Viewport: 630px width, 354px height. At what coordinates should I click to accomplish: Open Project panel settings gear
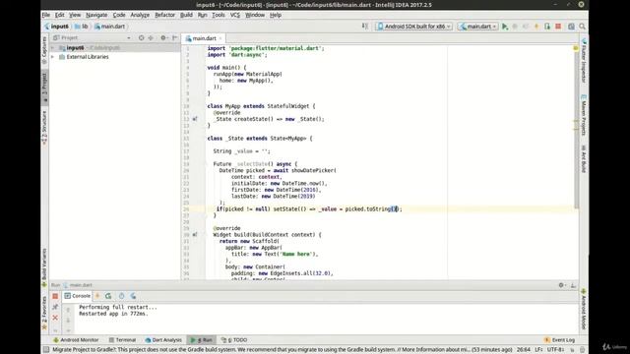[163, 37]
